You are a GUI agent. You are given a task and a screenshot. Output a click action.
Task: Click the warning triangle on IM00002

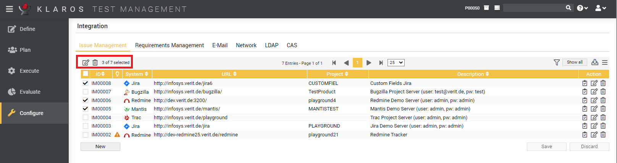[117, 135]
